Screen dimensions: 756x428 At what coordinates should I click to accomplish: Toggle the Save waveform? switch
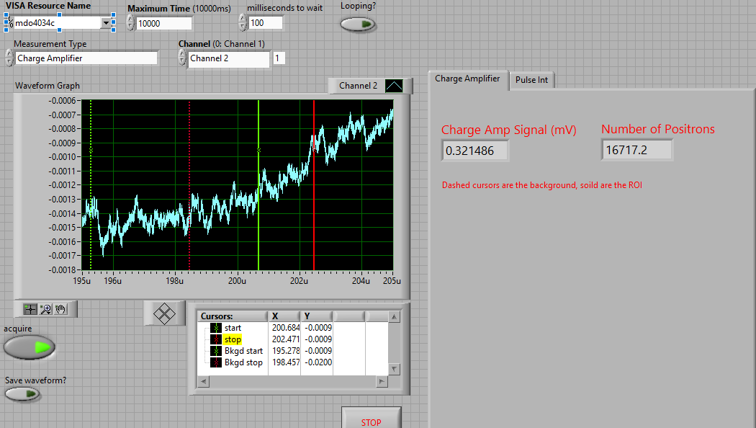pos(22,394)
